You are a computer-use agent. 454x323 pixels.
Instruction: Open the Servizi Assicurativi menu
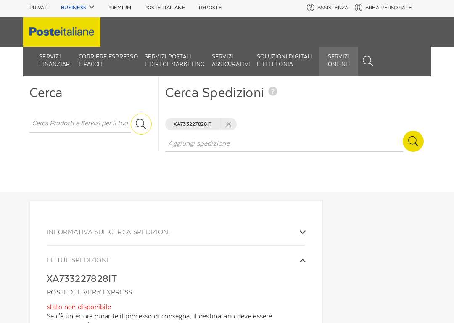click(x=230, y=60)
